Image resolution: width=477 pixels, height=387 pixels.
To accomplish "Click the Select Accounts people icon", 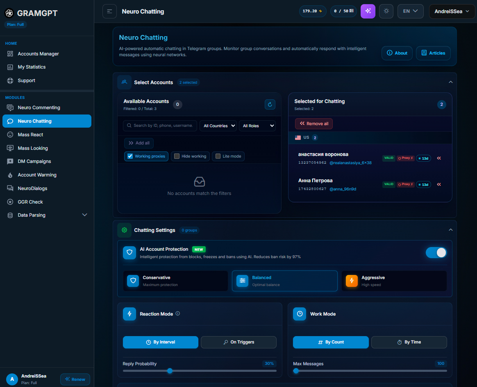I will (x=125, y=82).
